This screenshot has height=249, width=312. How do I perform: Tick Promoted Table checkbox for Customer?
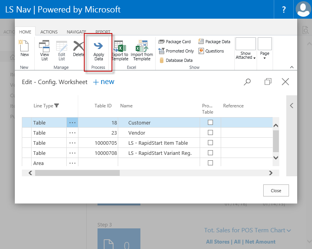click(x=210, y=123)
